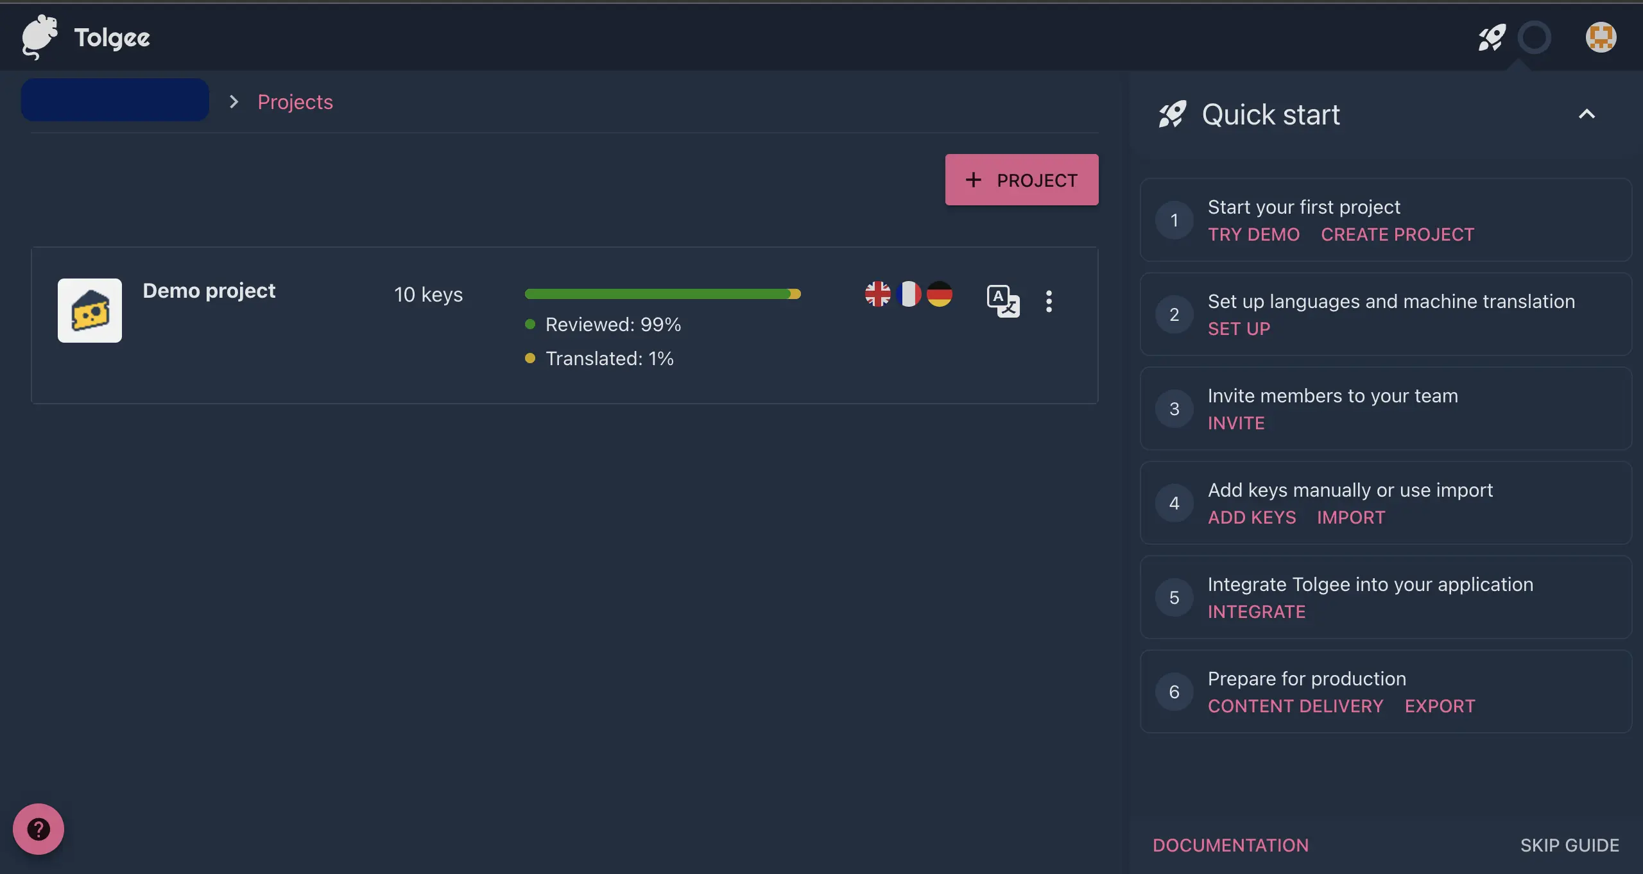The width and height of the screenshot is (1643, 874).
Task: Select the British flag on Demo project
Action: [x=878, y=294]
